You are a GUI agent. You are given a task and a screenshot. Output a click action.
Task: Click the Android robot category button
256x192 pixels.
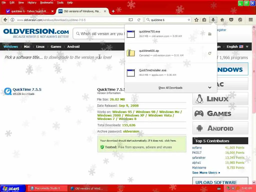220,128
